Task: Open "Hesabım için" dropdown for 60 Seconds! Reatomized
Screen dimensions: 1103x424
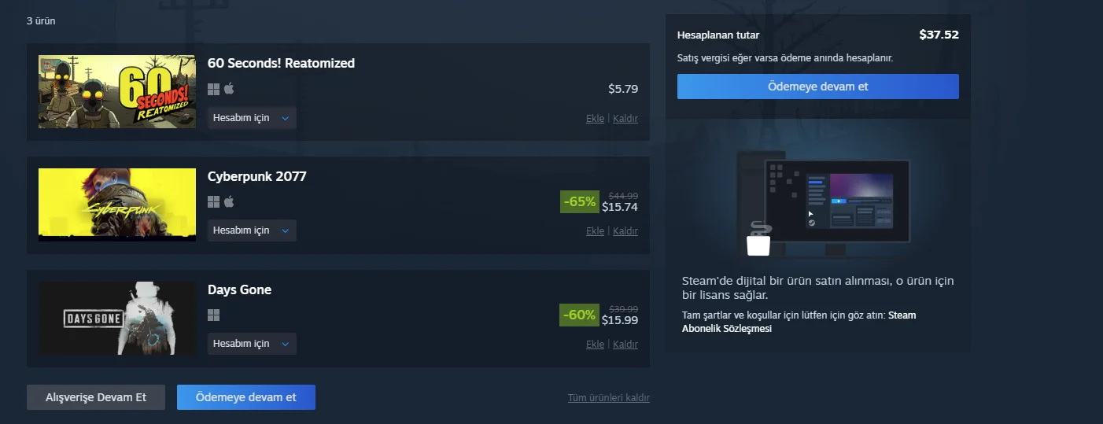Action: tap(252, 118)
